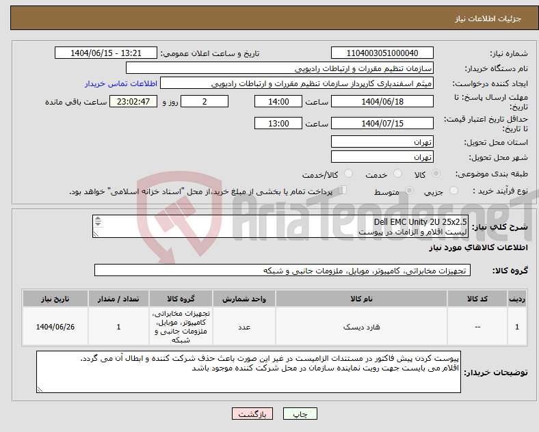The height and width of the screenshot is (432, 539).
Task: Click the اطلاعات کالاهای مورد نیاز section heading
Action: click(x=478, y=247)
